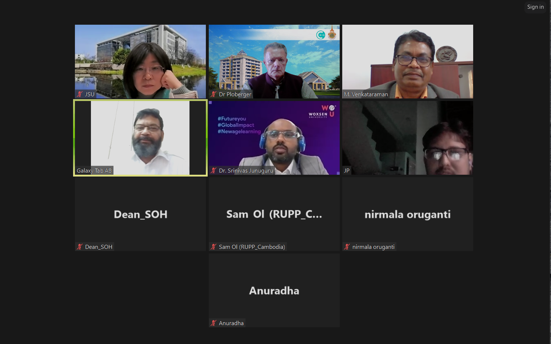
Task: Click the Sign in button
Action: [535, 7]
